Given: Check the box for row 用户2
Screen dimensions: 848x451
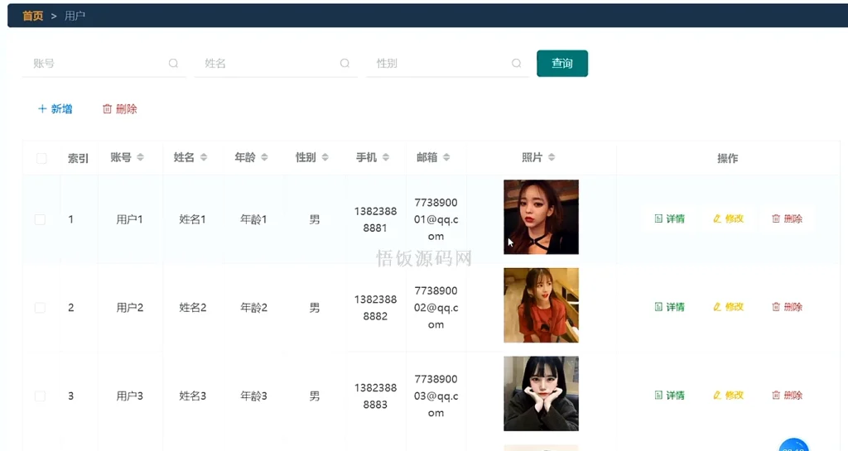Looking at the screenshot, I should pyautogui.click(x=40, y=308).
